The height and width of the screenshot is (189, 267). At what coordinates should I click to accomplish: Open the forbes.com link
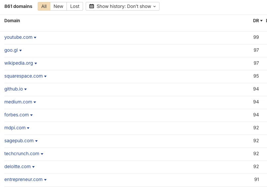coord(17,115)
